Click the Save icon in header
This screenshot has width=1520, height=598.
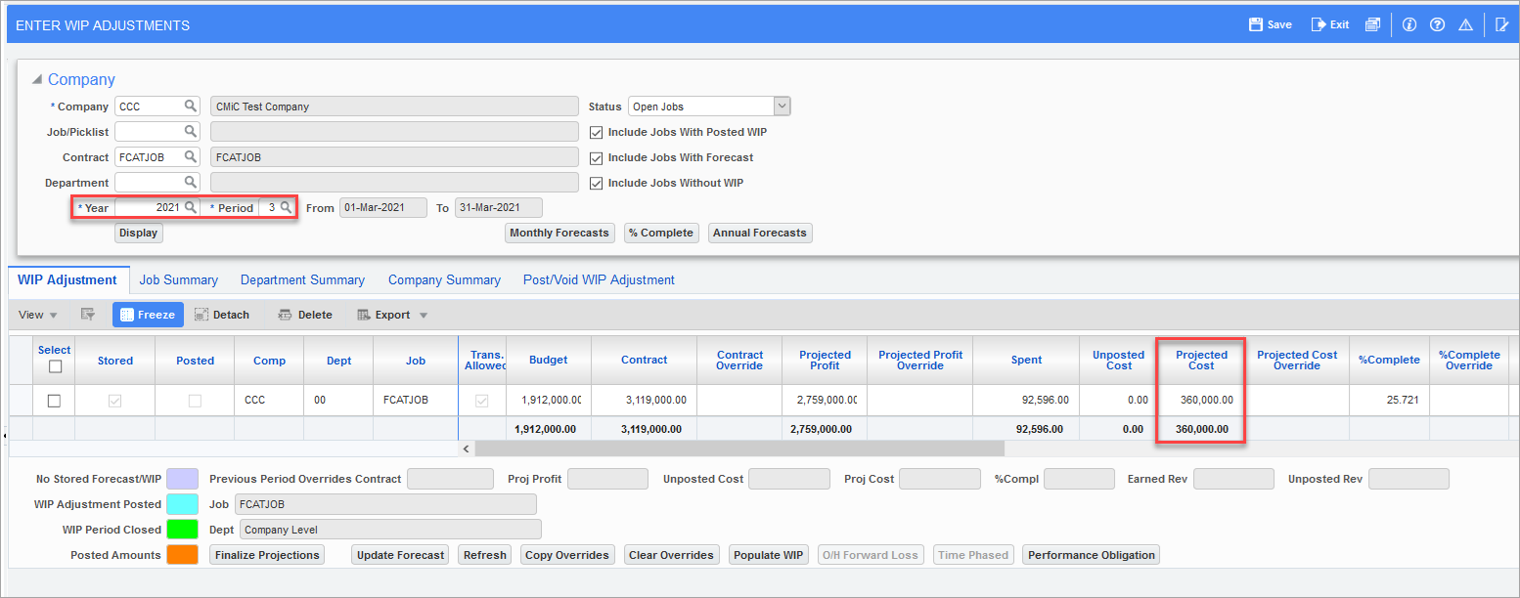click(1255, 24)
